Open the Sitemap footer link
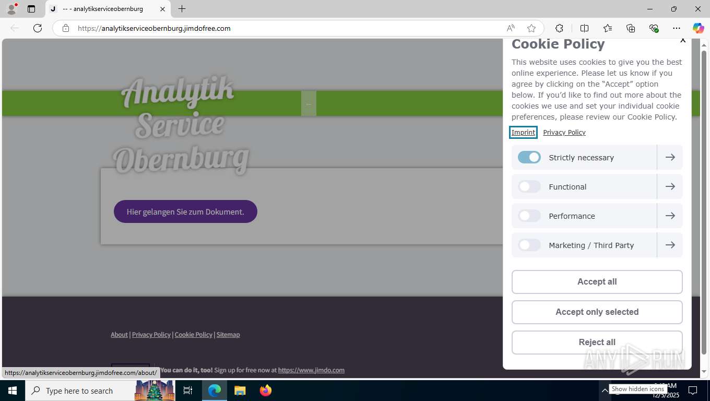Viewport: 710px width, 401px height. coord(228,335)
